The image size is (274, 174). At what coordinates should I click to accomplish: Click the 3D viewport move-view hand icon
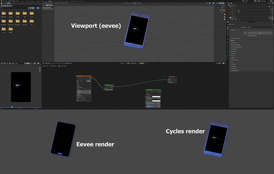click(225, 17)
